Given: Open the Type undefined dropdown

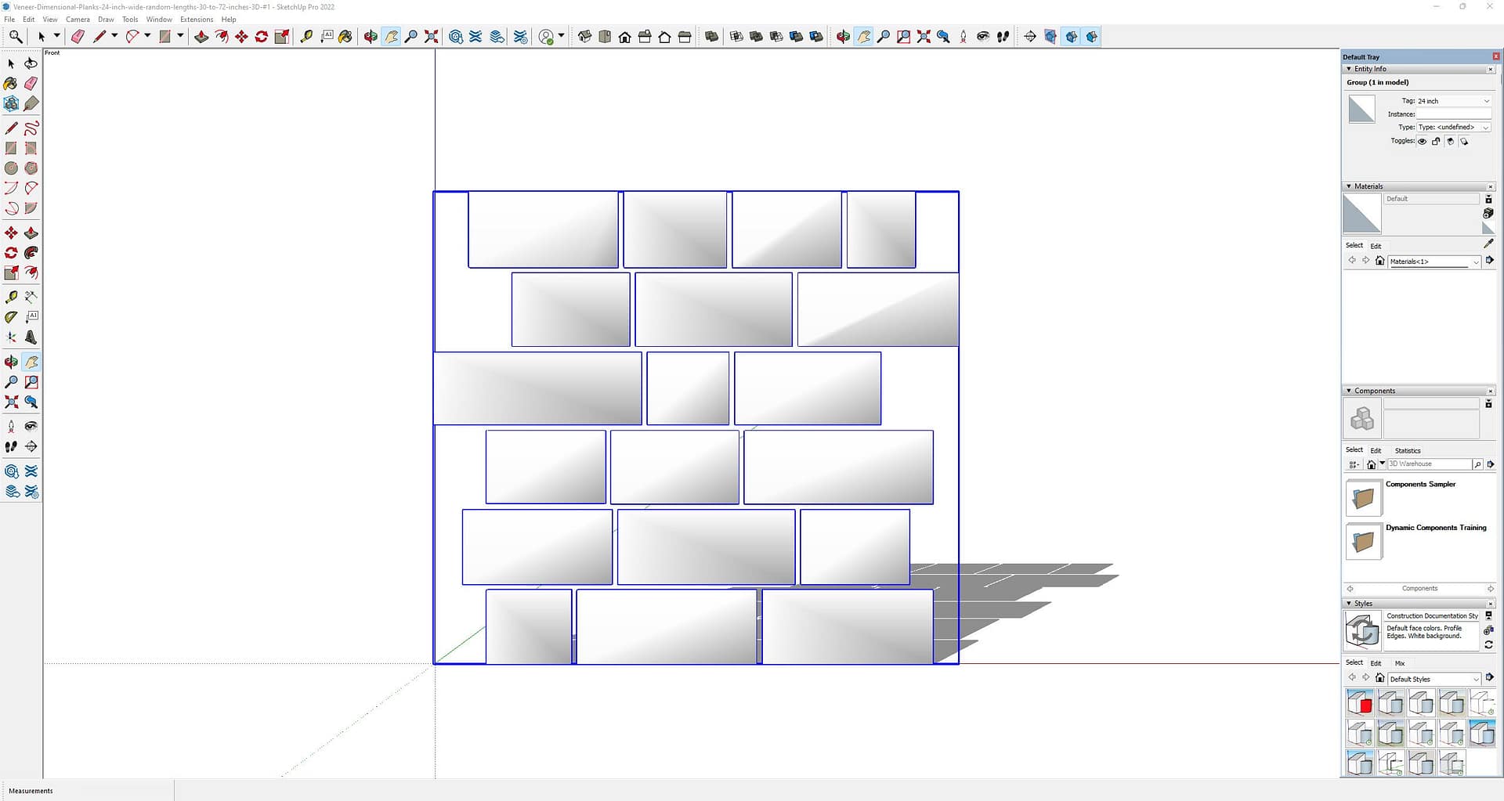Looking at the screenshot, I should click(1486, 127).
